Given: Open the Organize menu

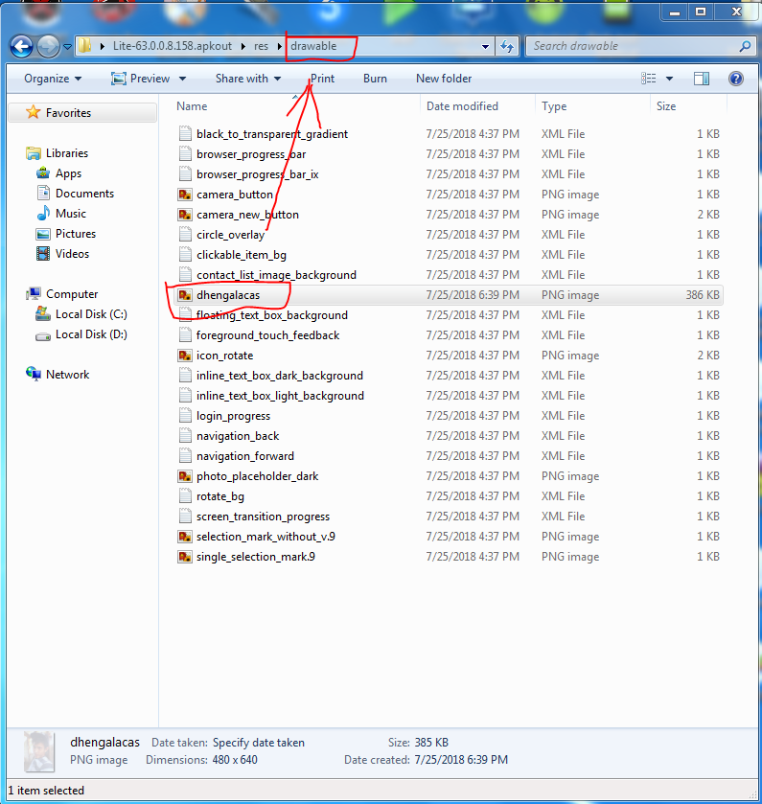Looking at the screenshot, I should click(x=53, y=79).
